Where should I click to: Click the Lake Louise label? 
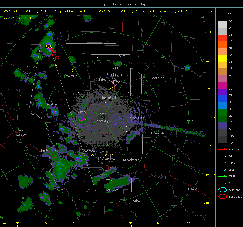tap(21, 133)
